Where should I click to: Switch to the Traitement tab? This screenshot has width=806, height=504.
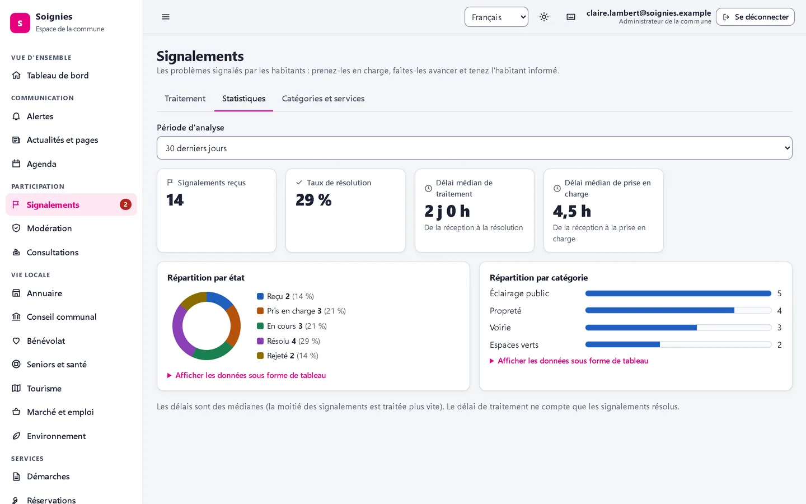(x=185, y=99)
